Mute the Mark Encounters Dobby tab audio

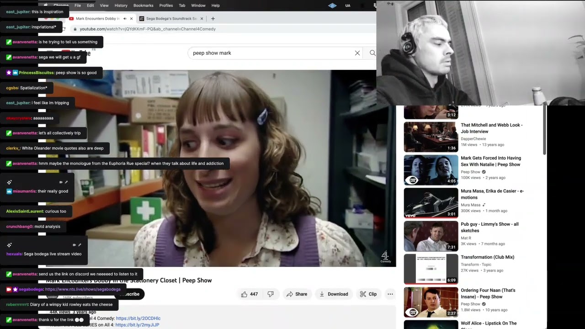125,19
